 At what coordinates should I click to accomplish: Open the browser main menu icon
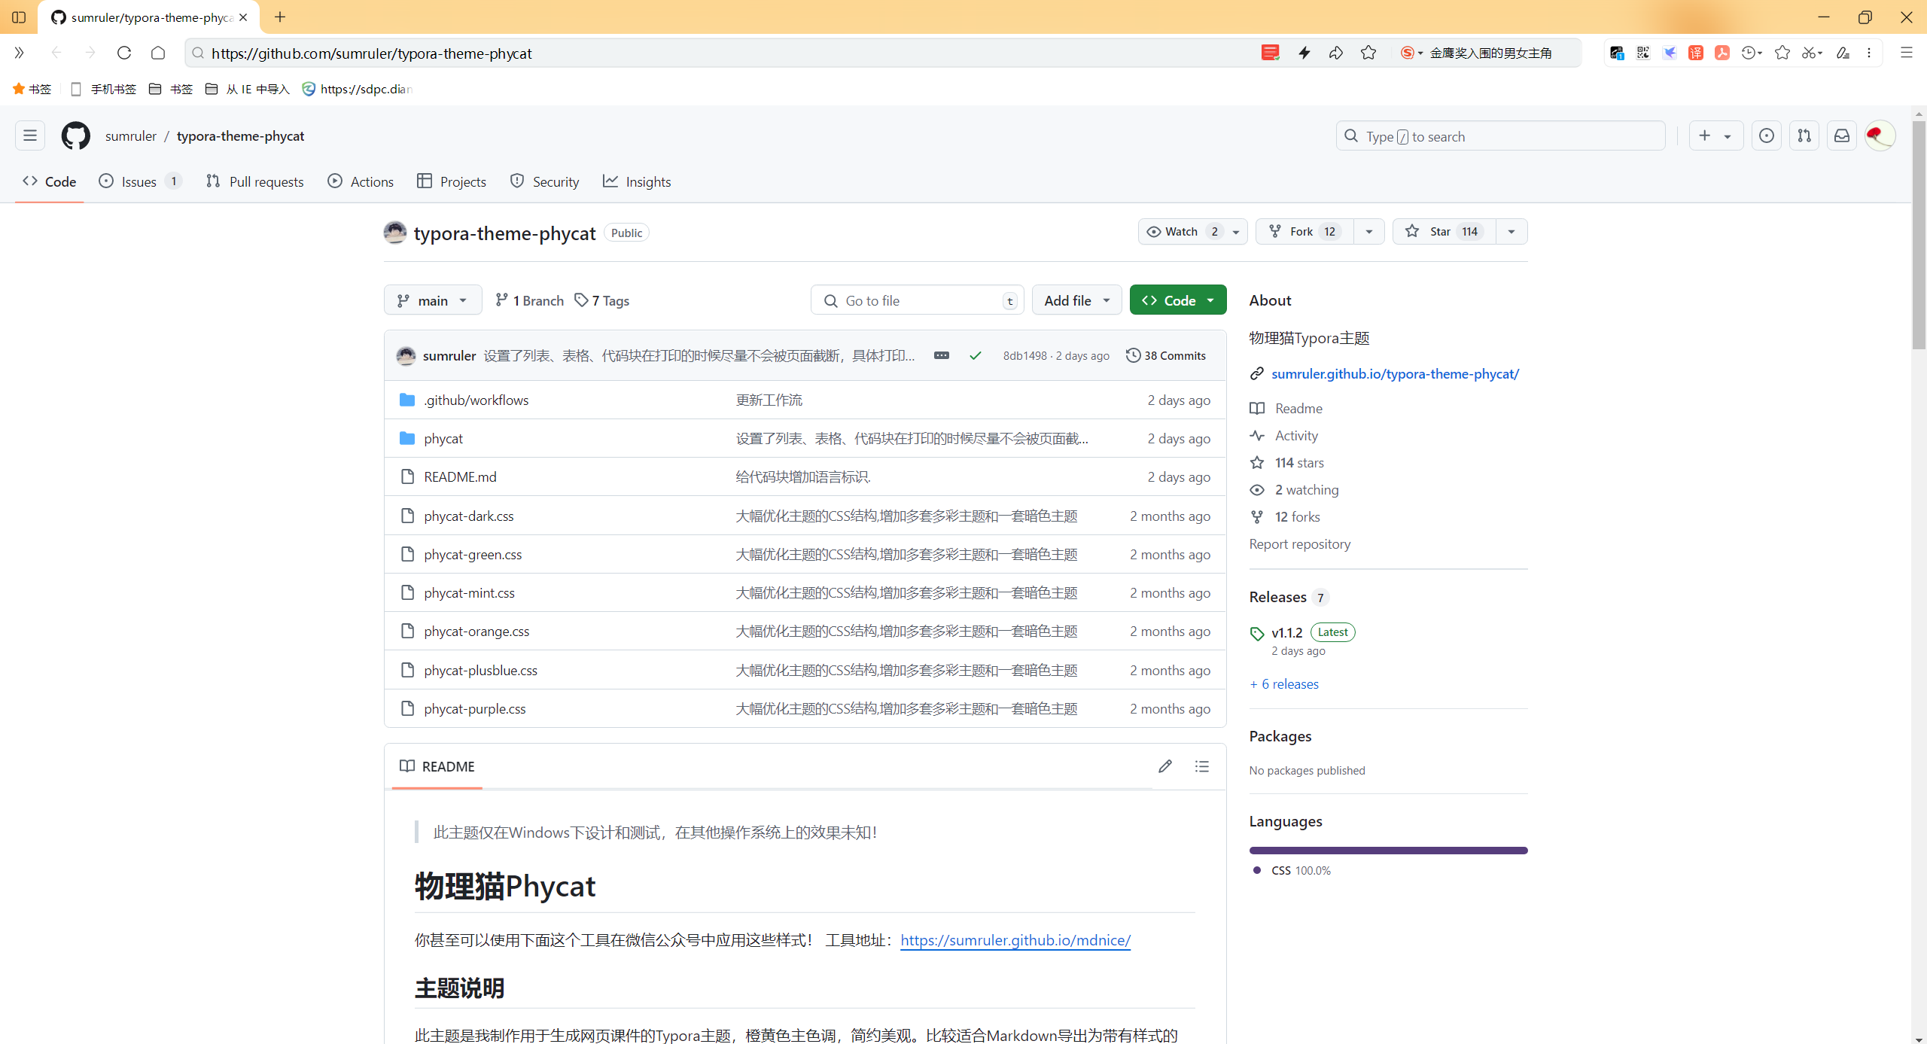click(1907, 53)
